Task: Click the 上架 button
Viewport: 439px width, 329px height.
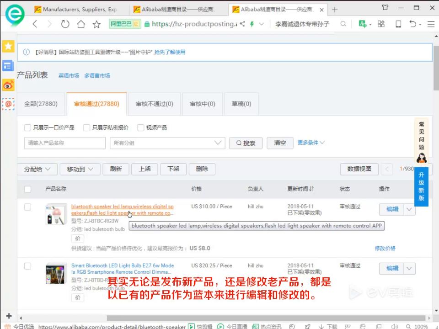Action: pos(145,169)
